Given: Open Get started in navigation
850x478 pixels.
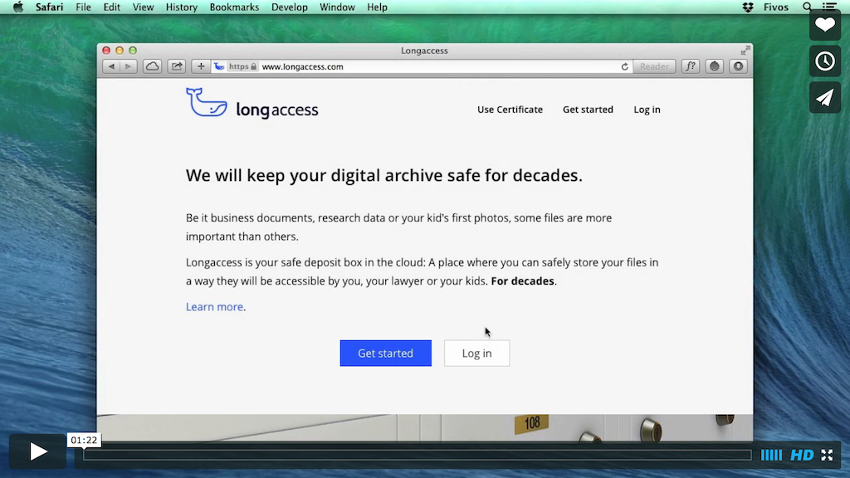Looking at the screenshot, I should (588, 110).
